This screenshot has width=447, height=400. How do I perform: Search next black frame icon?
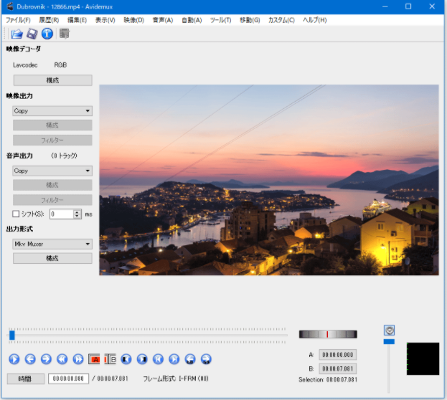[142, 359]
